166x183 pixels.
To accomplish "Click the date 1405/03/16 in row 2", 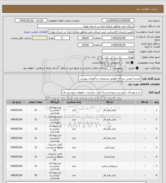I will [16, 119].
